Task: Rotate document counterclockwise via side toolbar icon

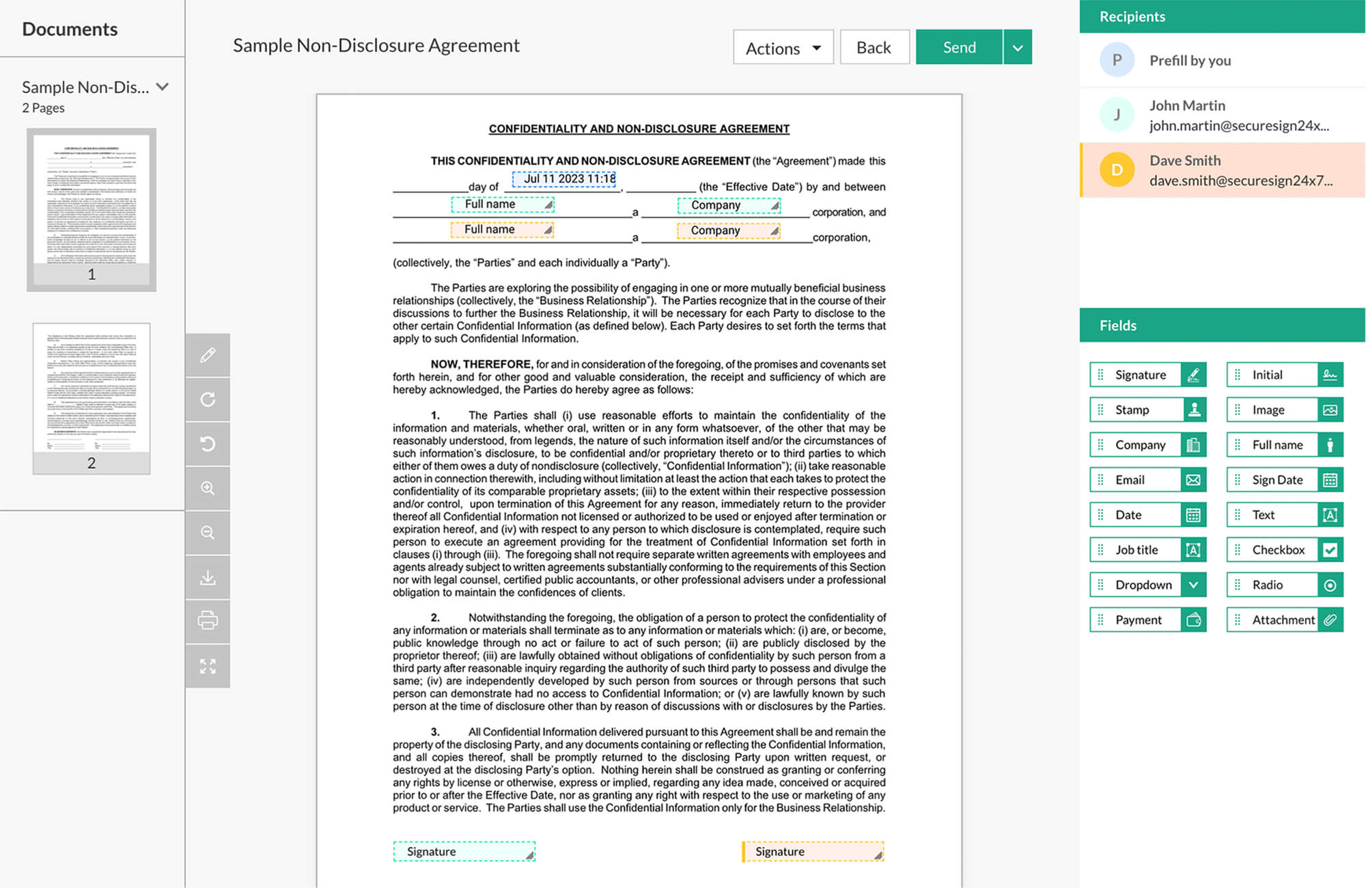Action: pyautogui.click(x=208, y=444)
